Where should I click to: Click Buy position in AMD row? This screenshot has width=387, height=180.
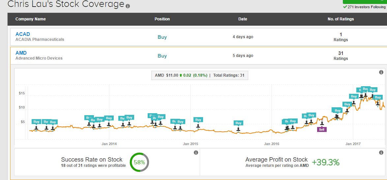coord(162,56)
